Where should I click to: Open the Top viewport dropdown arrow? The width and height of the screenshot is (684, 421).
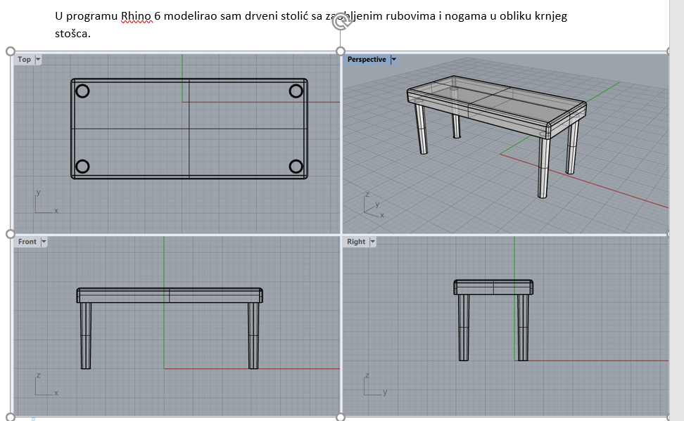(x=38, y=60)
